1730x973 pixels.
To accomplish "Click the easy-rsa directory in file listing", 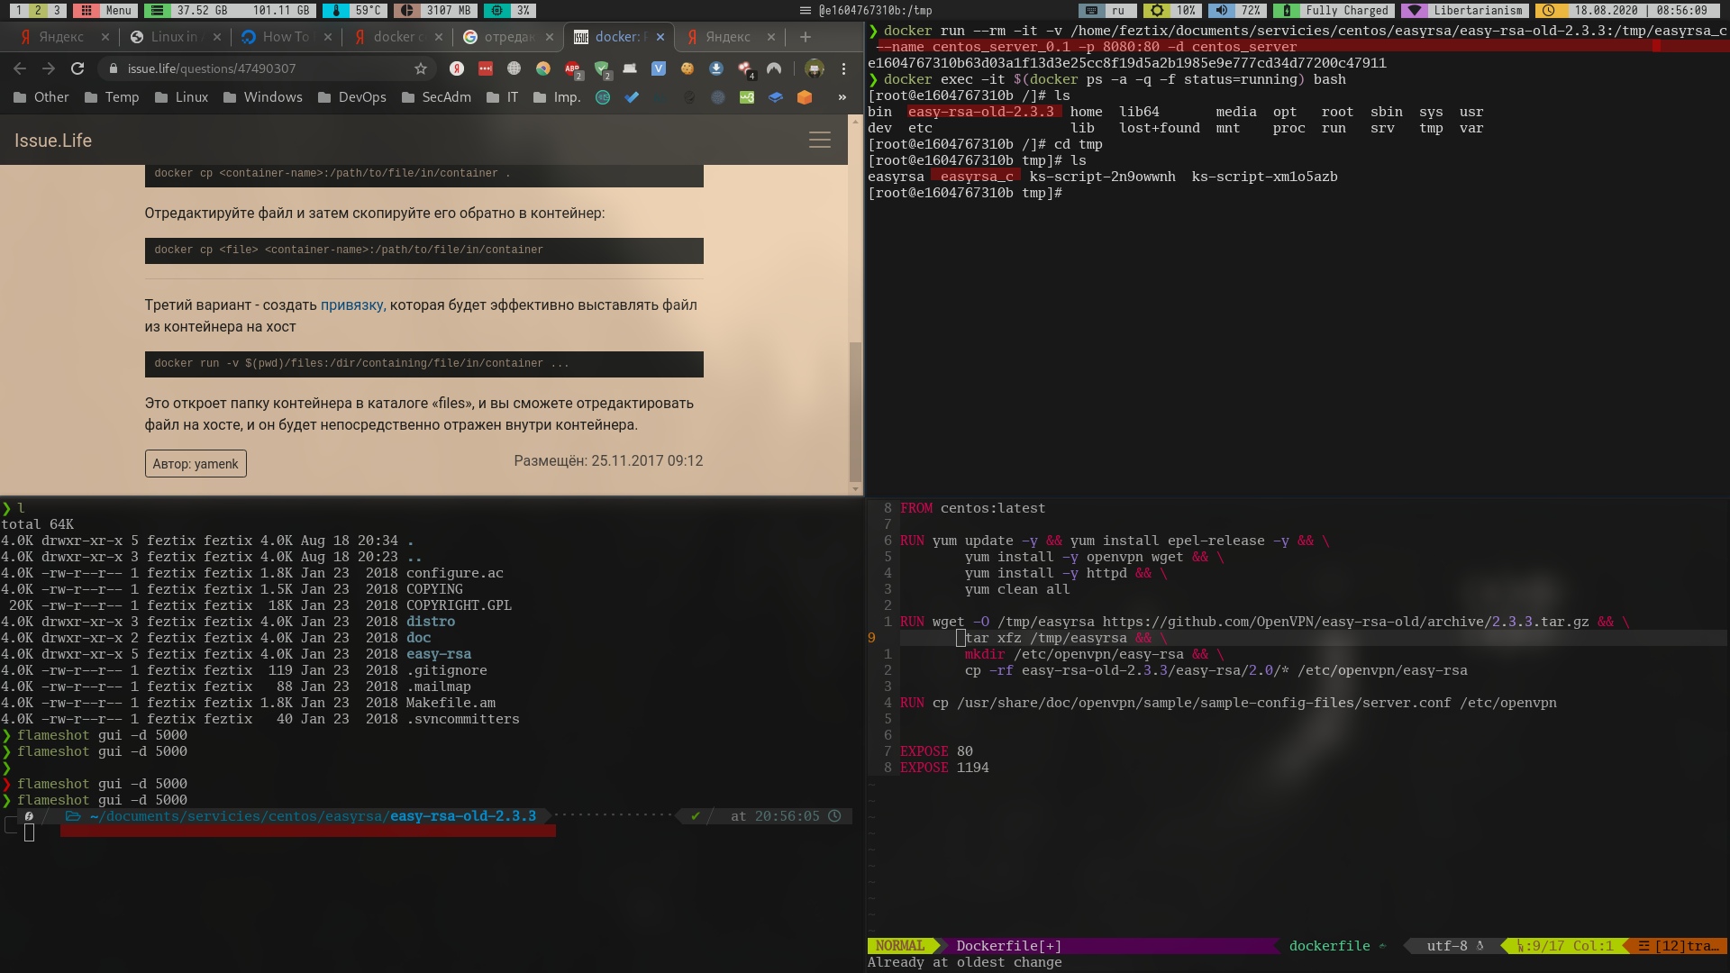I will (x=439, y=654).
